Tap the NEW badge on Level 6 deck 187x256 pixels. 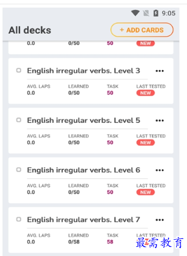145,192
